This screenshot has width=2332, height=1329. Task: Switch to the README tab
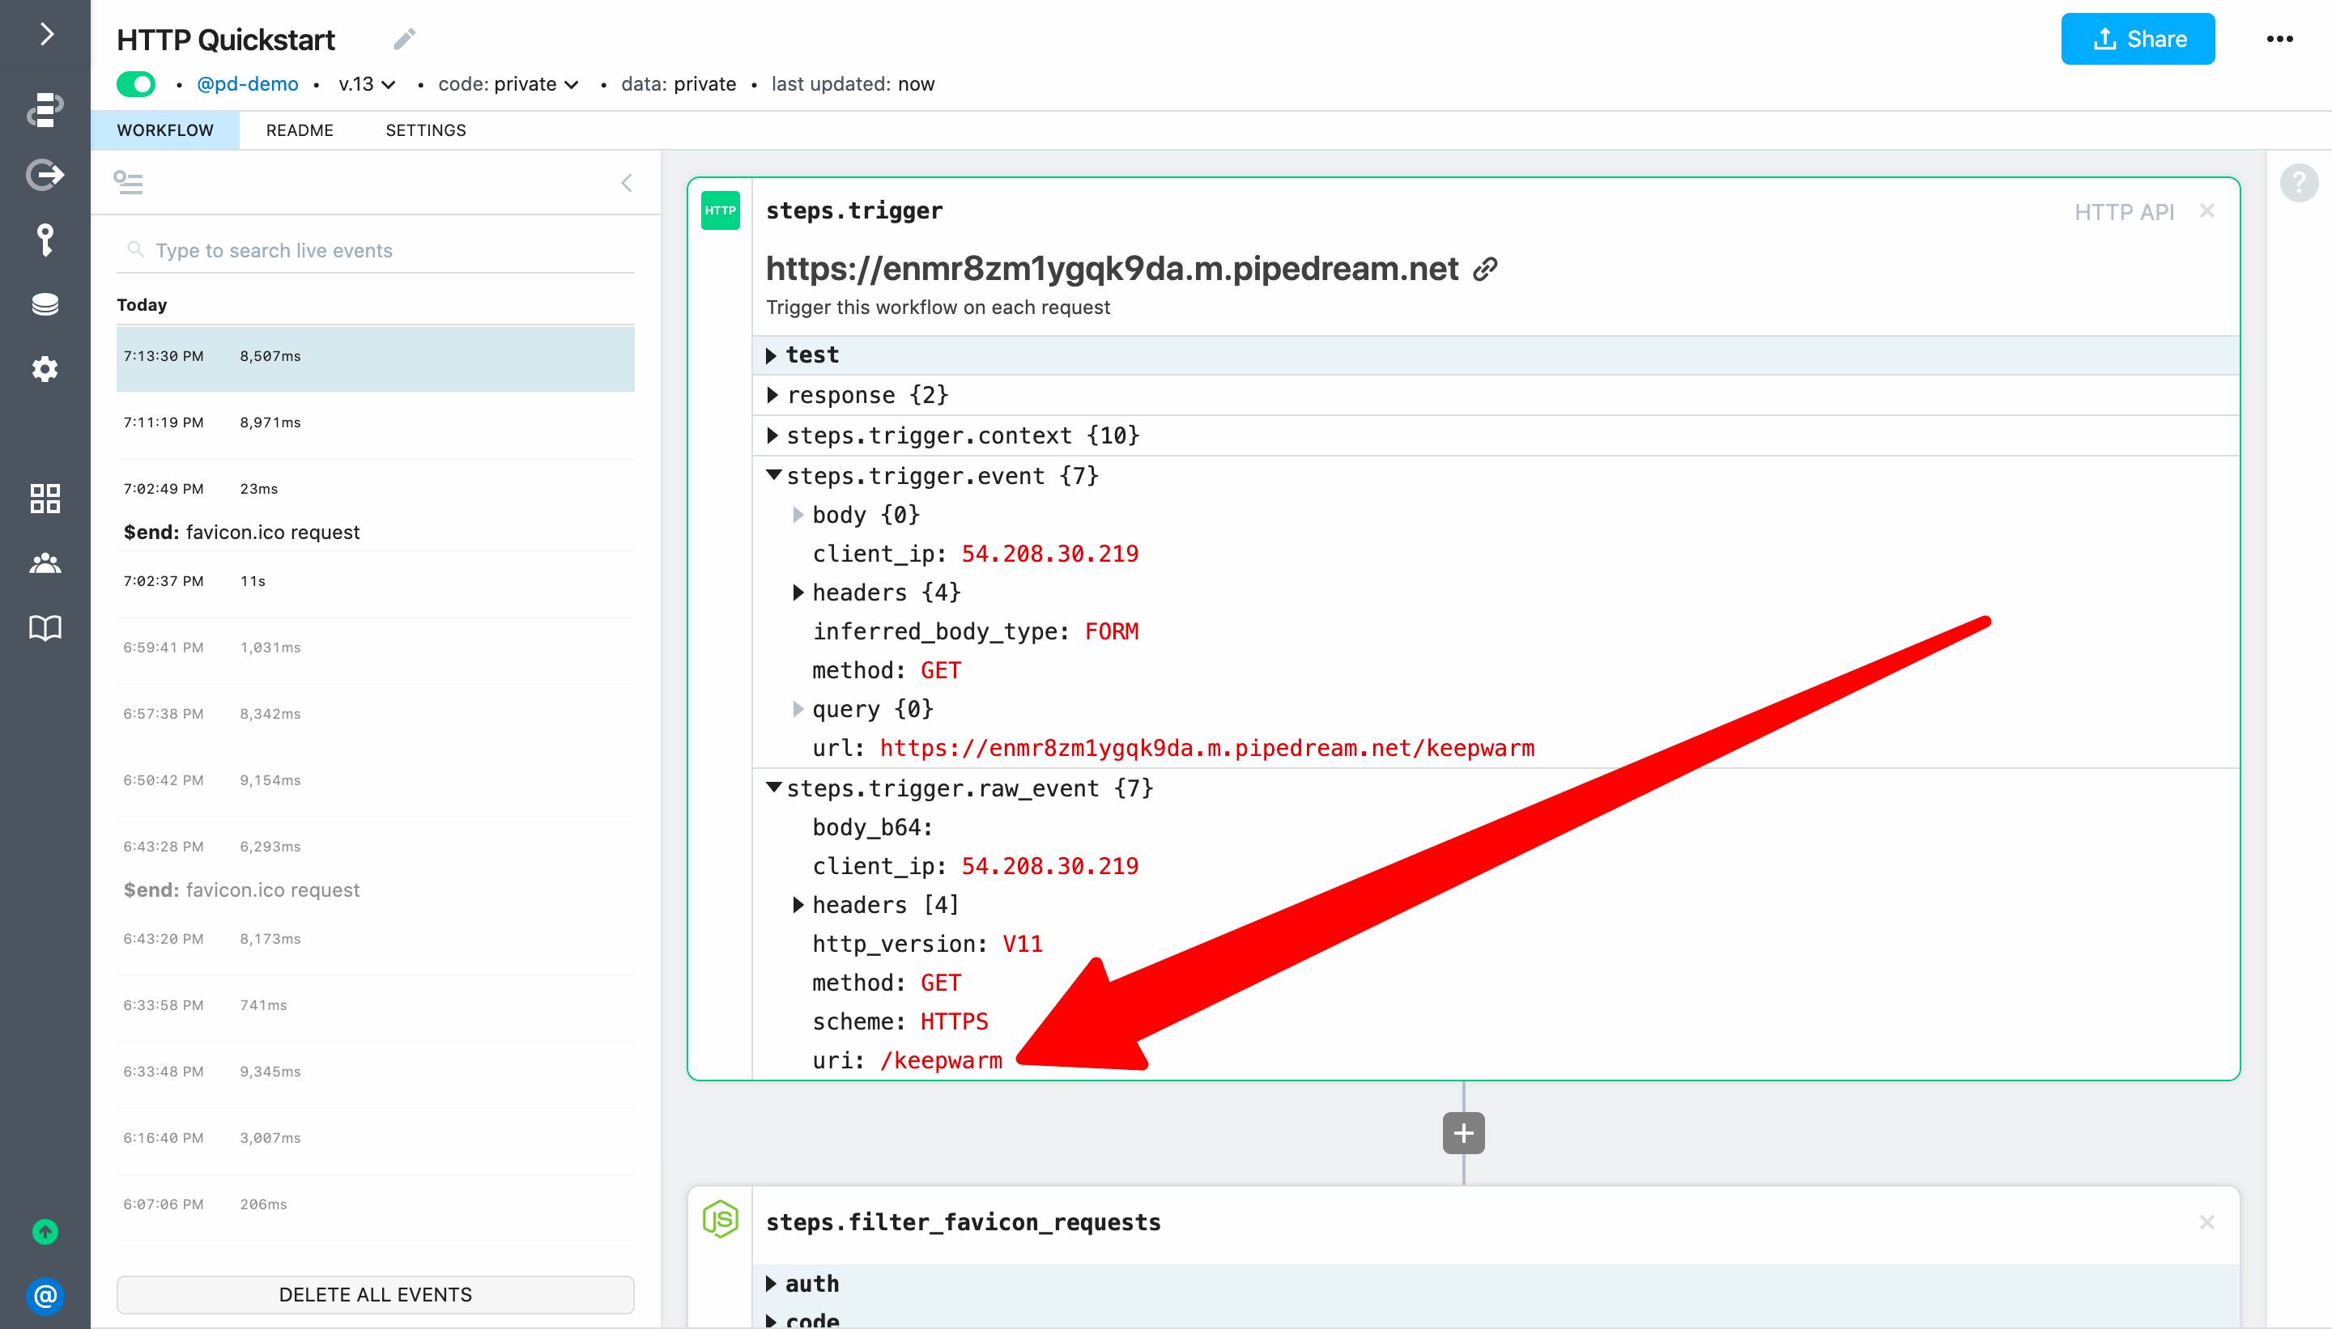coord(300,130)
